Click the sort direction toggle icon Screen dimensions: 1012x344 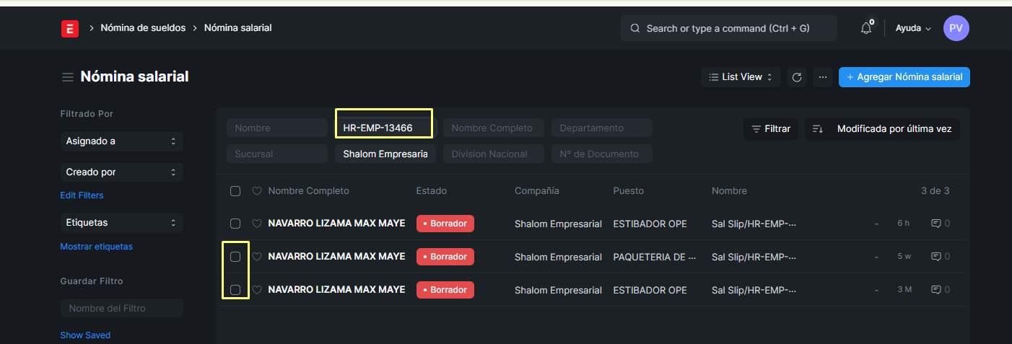point(818,129)
